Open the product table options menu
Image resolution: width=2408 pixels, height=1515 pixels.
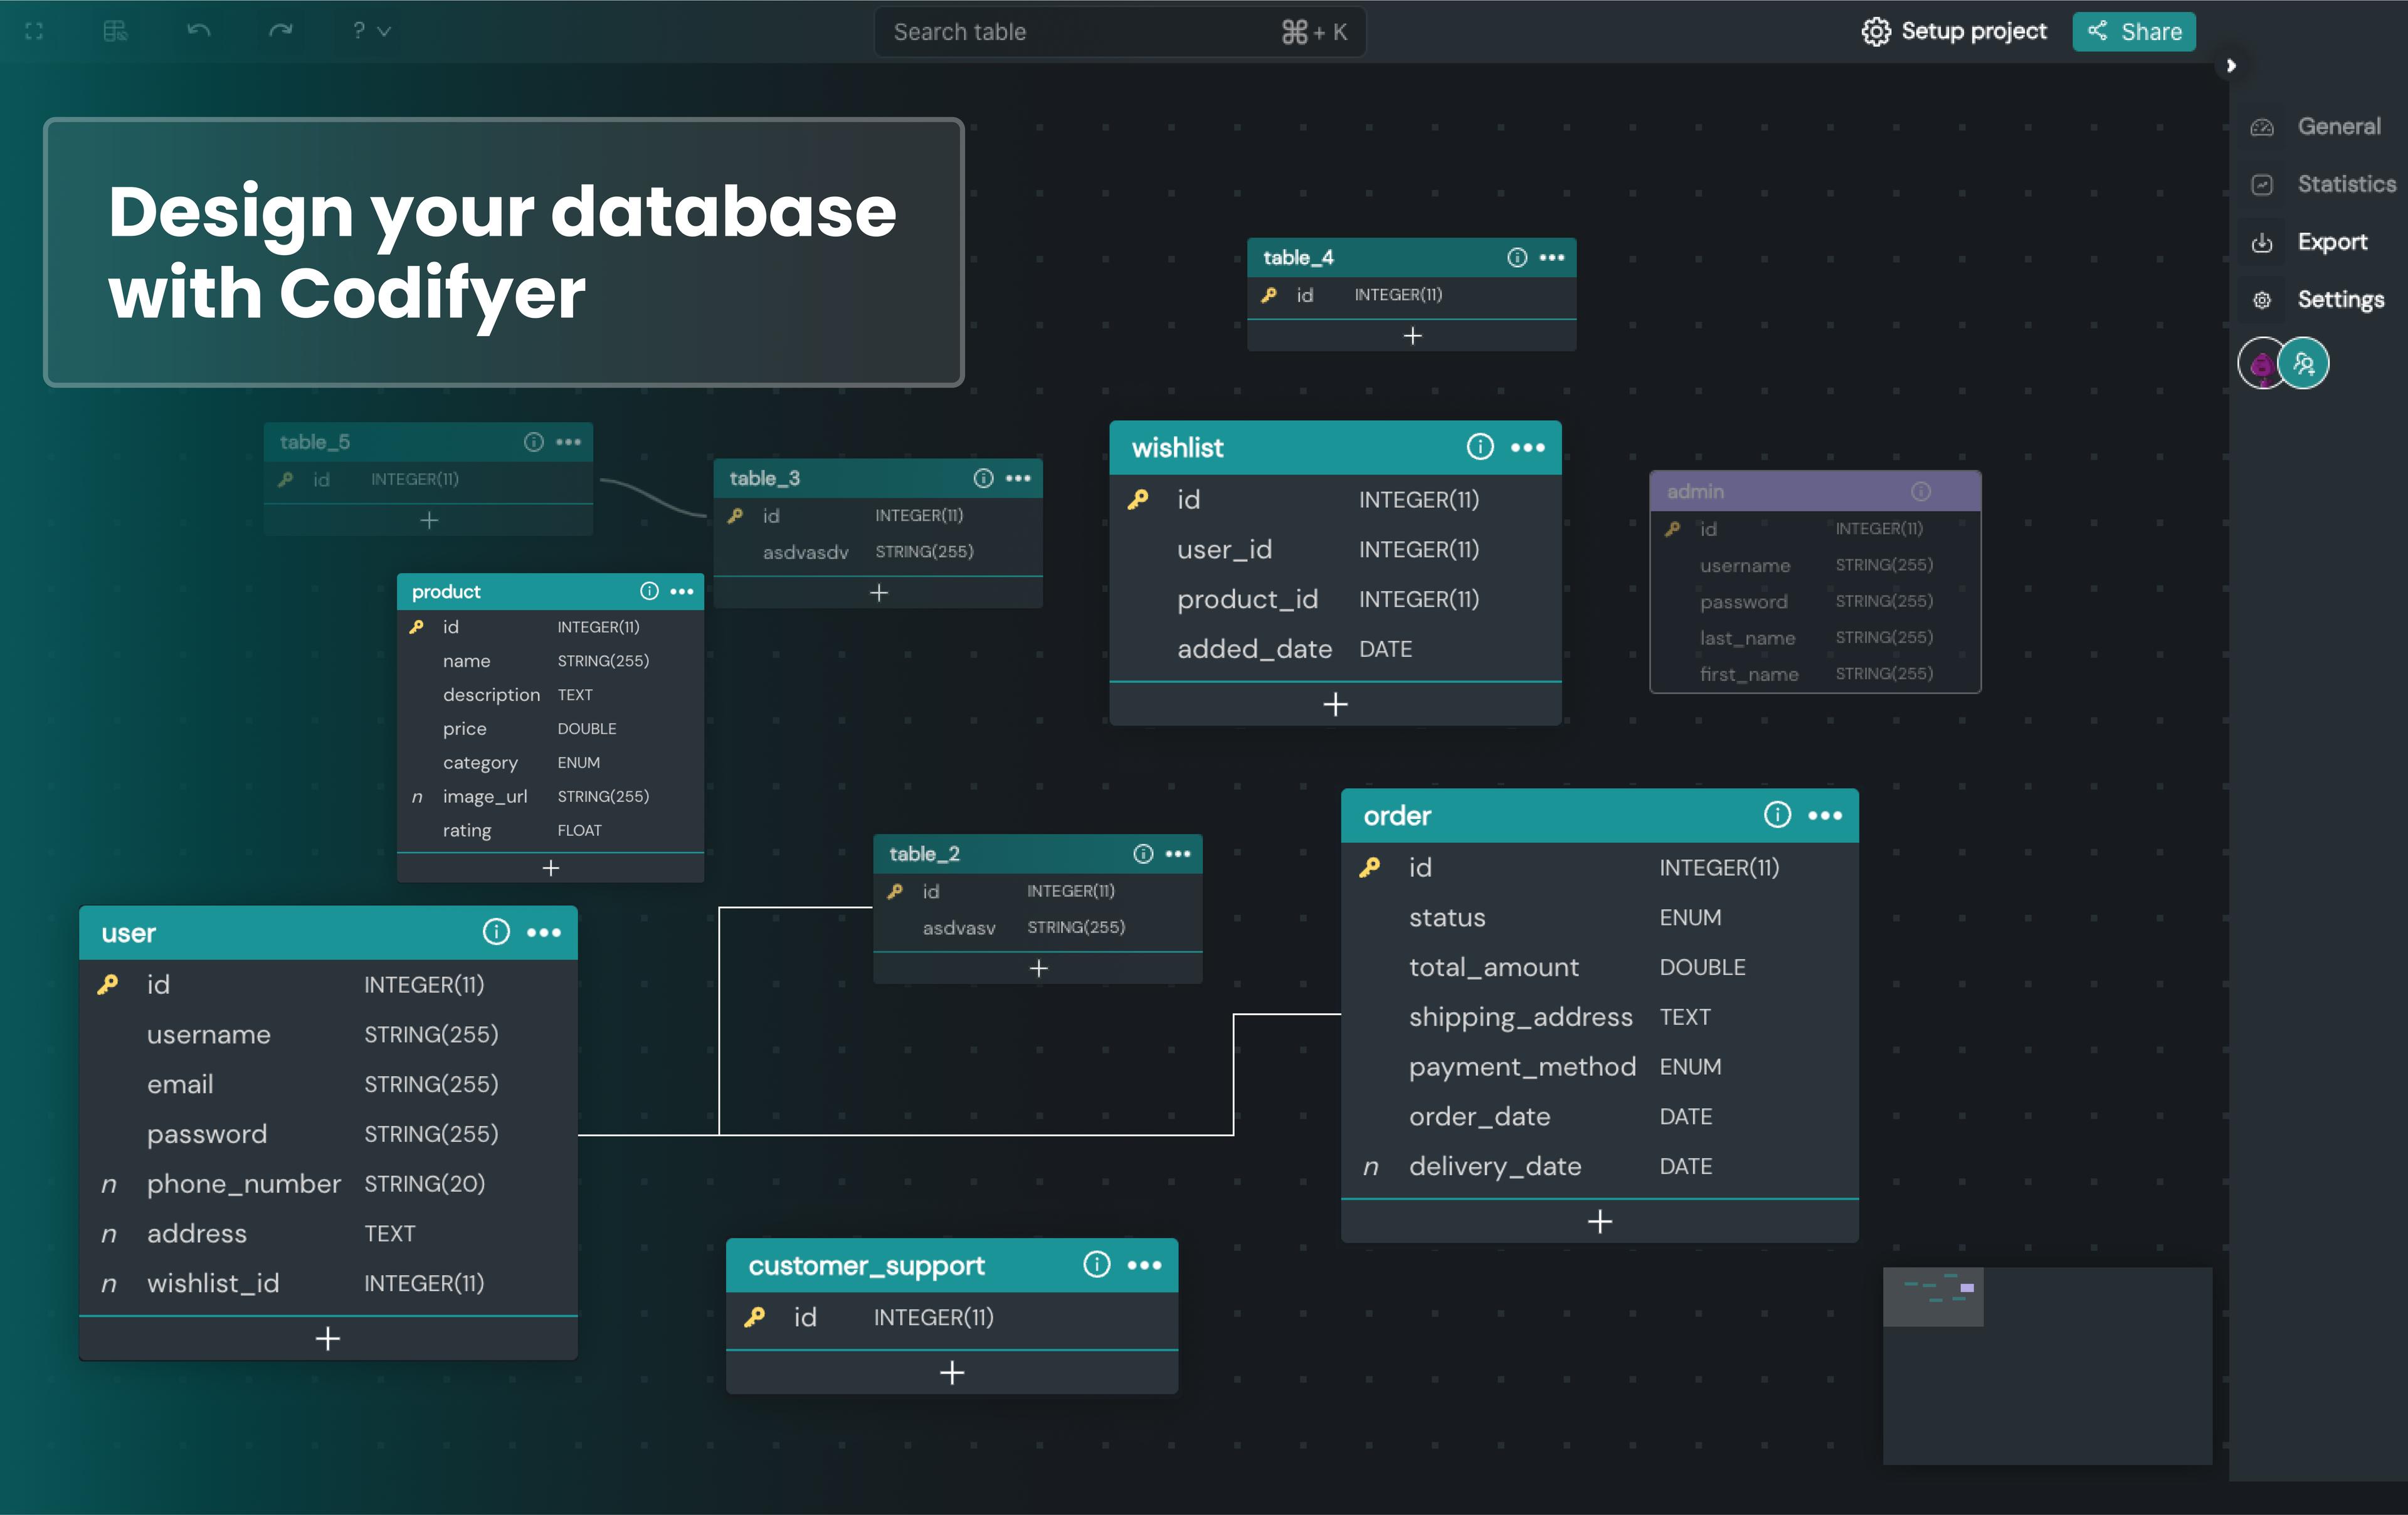(682, 591)
